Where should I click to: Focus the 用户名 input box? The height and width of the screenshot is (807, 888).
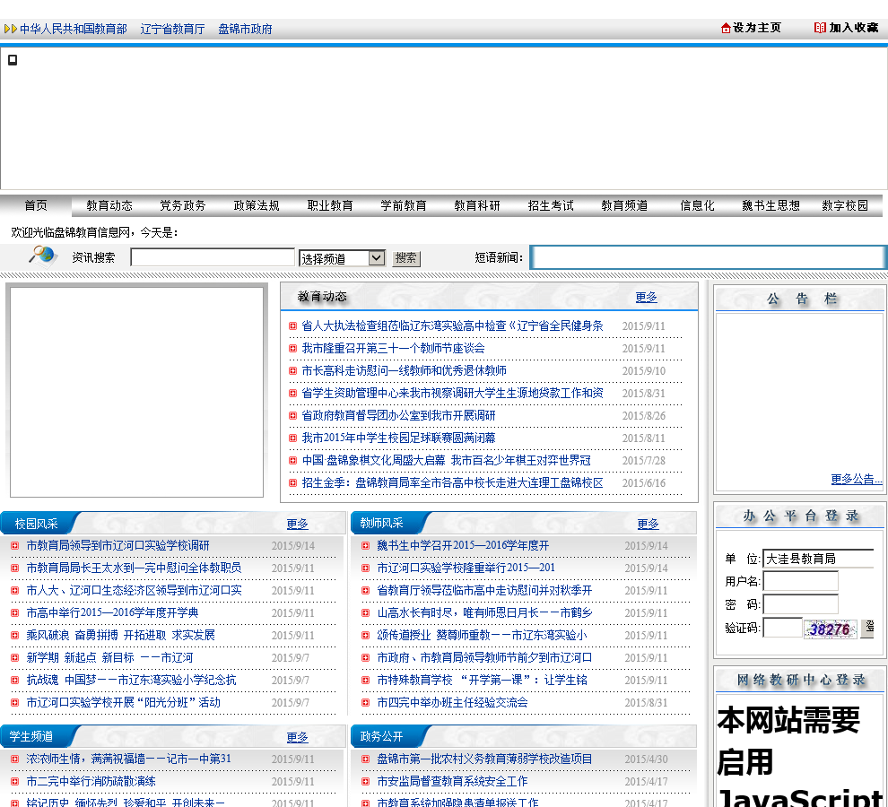pos(800,581)
